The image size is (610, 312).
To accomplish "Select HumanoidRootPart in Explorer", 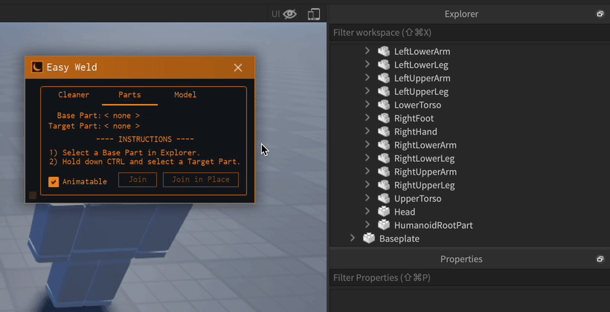I will point(434,225).
